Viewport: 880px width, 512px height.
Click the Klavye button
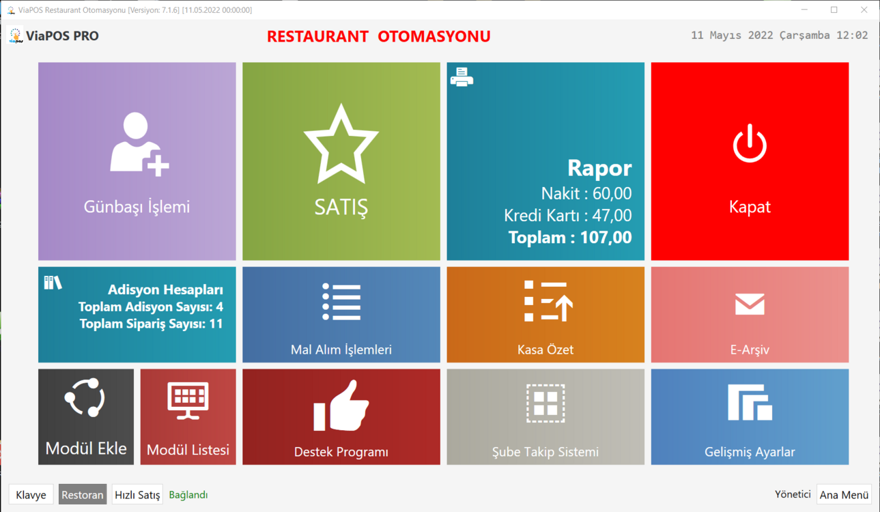tap(31, 495)
